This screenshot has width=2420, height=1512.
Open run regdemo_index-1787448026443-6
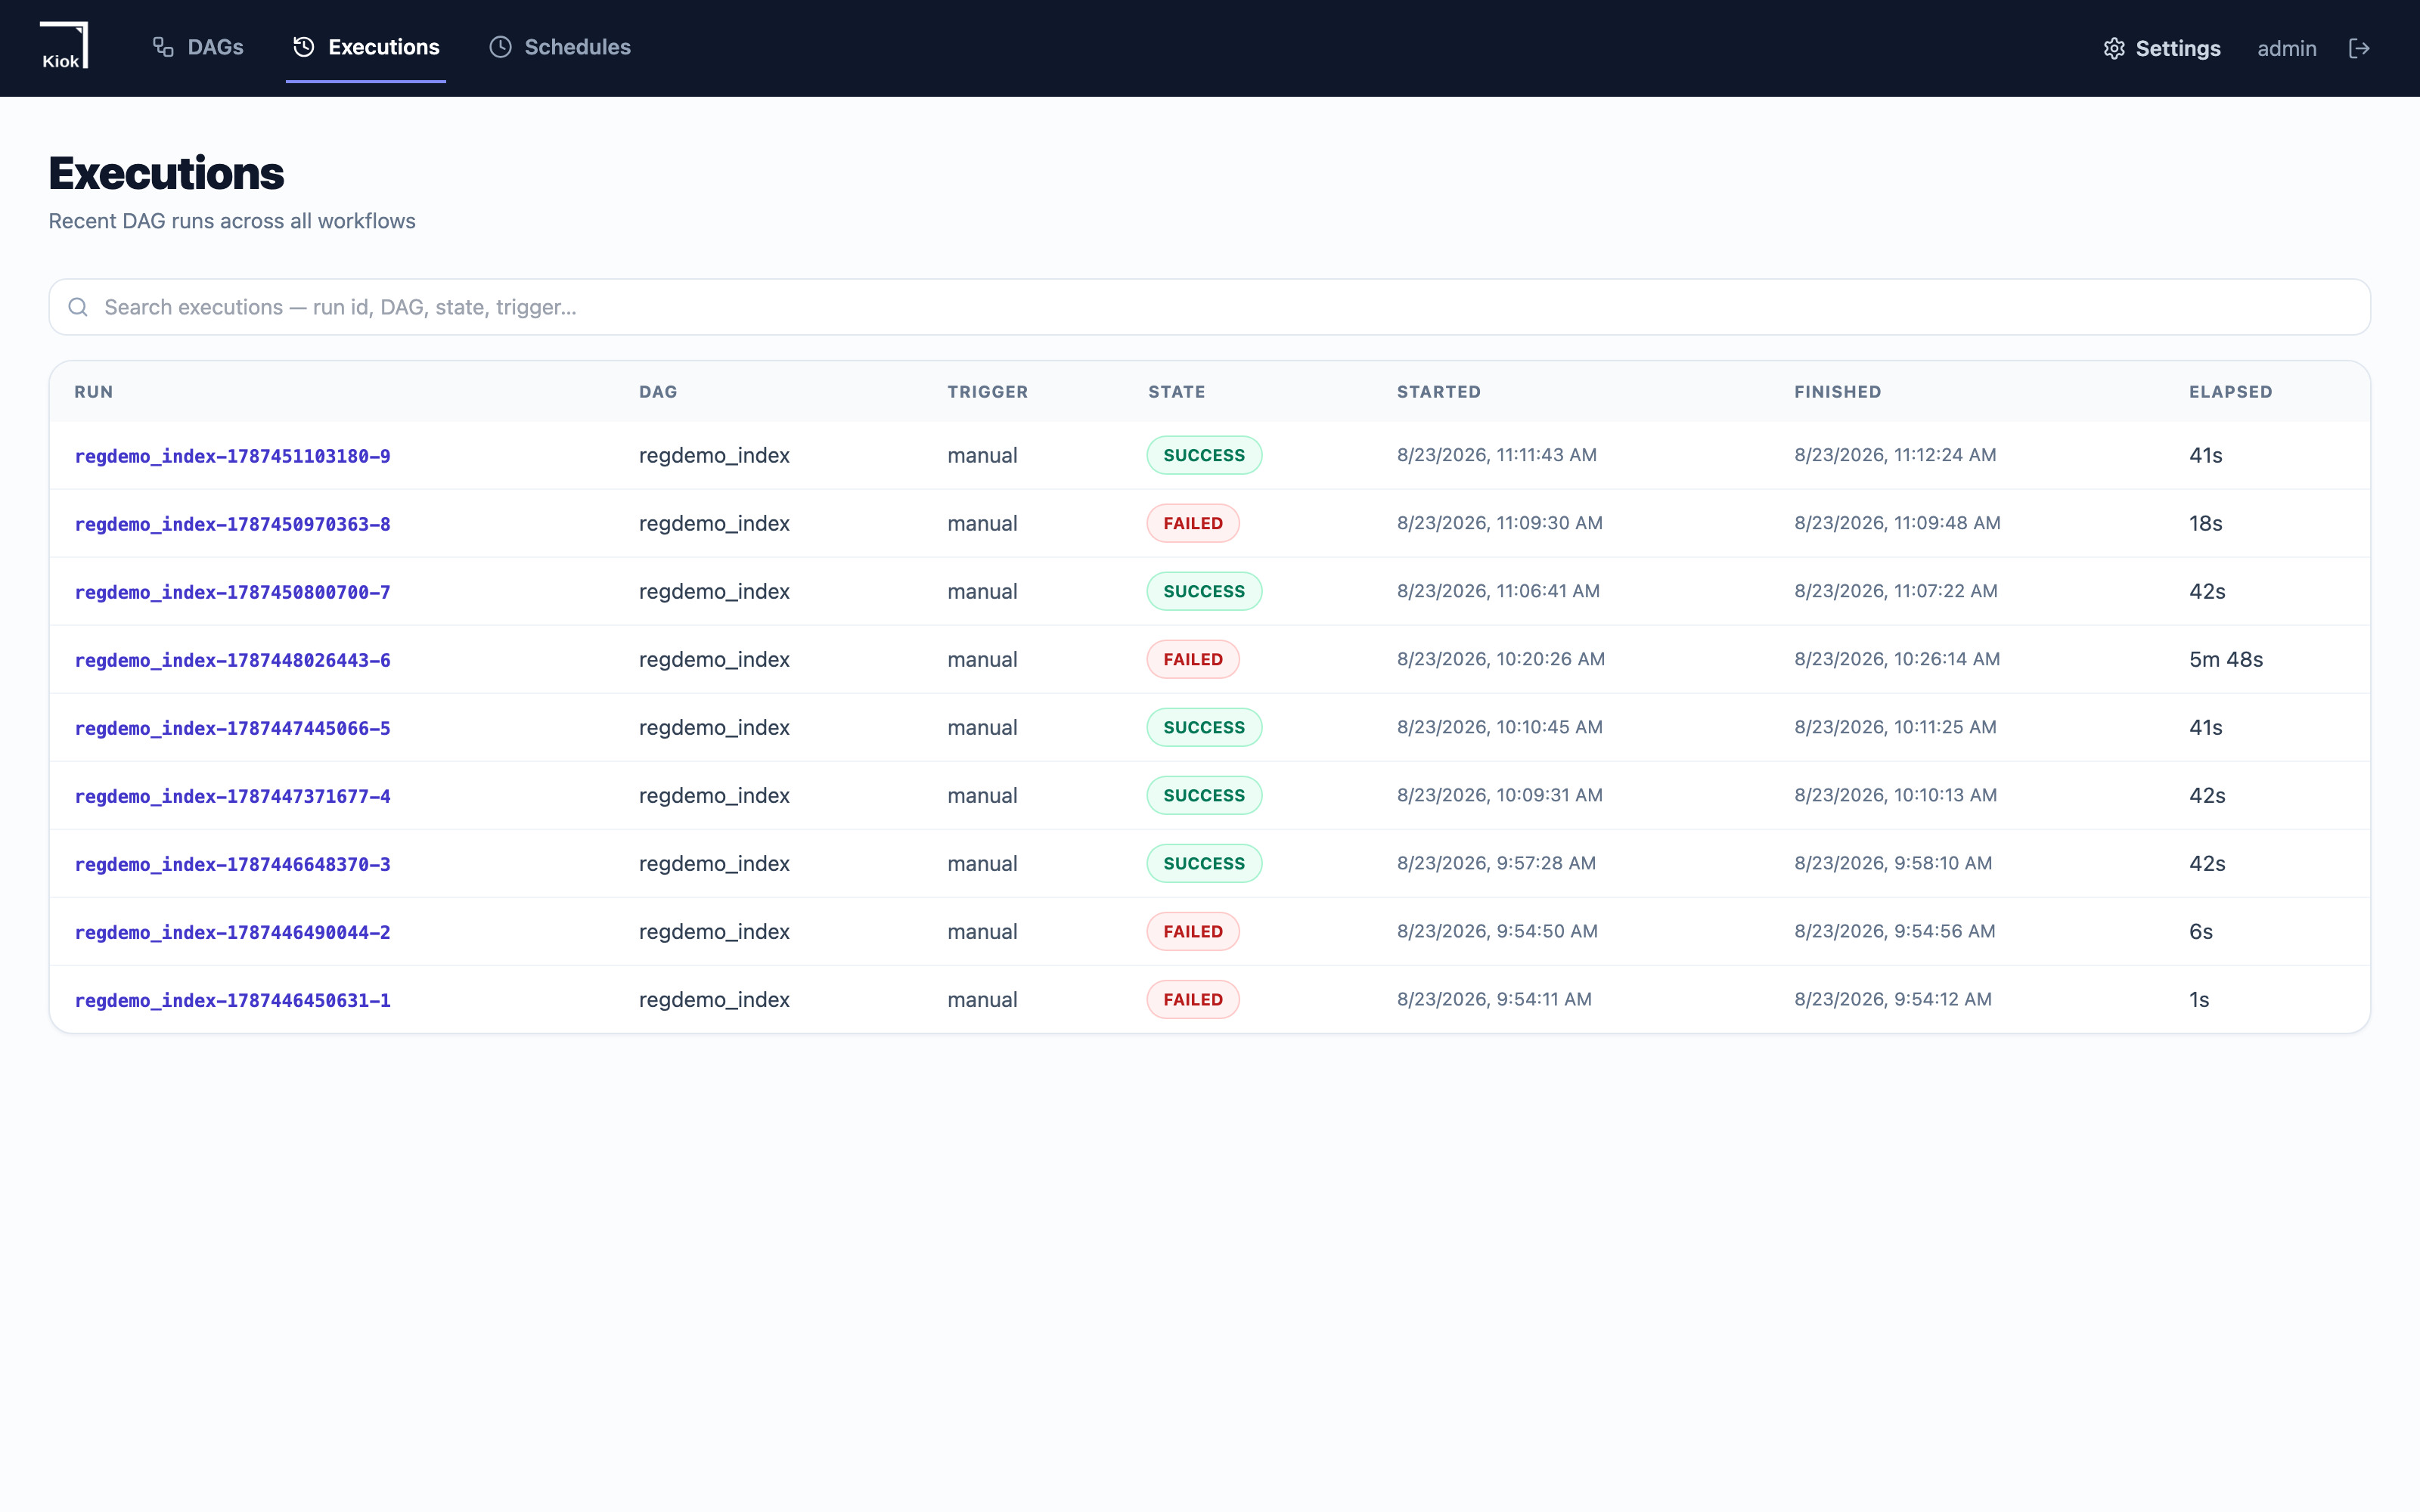[x=232, y=660]
